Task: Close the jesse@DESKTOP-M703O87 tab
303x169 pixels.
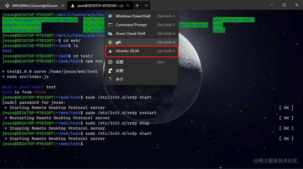Action: 128,6
